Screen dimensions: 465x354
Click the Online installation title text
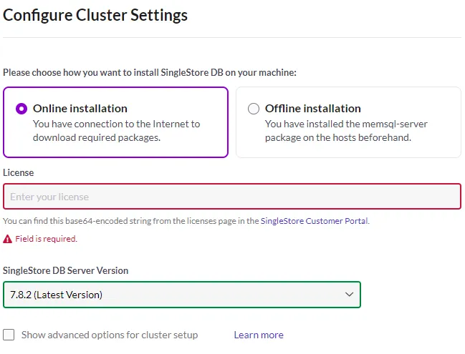point(80,109)
